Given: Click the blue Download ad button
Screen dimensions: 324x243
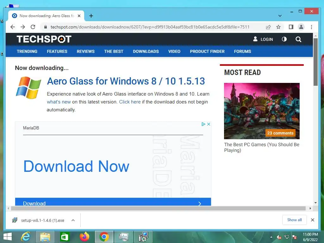Looking at the screenshot, I should 113,202.
